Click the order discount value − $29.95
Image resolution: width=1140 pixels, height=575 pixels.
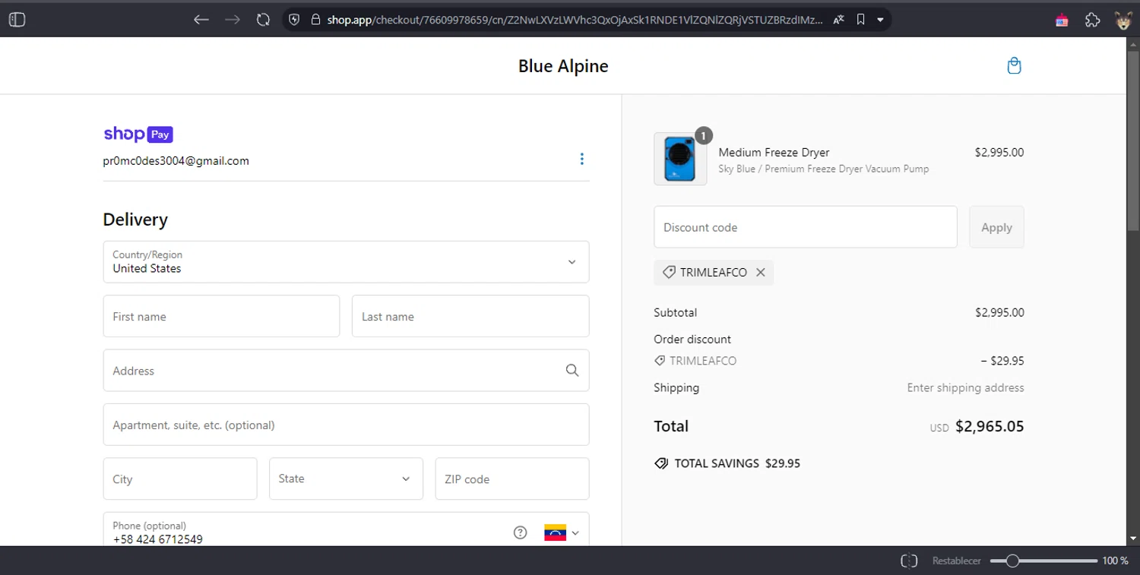[1002, 362]
